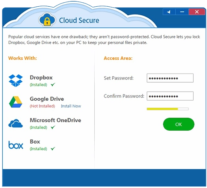
Task: Click the Works With: heading
Action: pyautogui.click(x=22, y=58)
